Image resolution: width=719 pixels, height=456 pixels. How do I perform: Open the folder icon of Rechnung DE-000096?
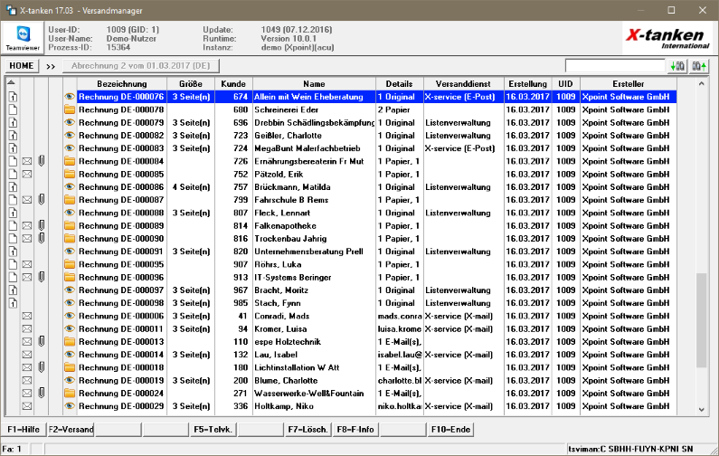coord(70,277)
